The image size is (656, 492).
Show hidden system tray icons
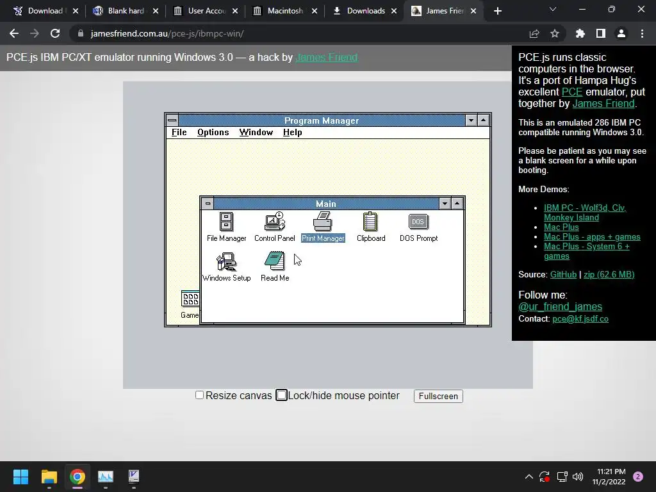pyautogui.click(x=529, y=477)
